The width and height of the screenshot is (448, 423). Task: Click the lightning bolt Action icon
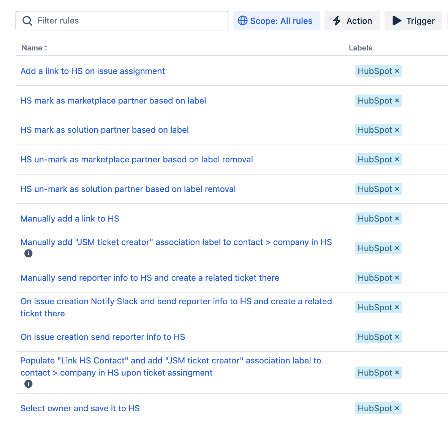(x=337, y=20)
